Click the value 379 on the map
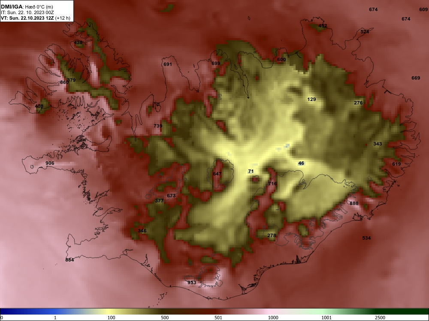This screenshot has width=429, height=321. coord(71,80)
